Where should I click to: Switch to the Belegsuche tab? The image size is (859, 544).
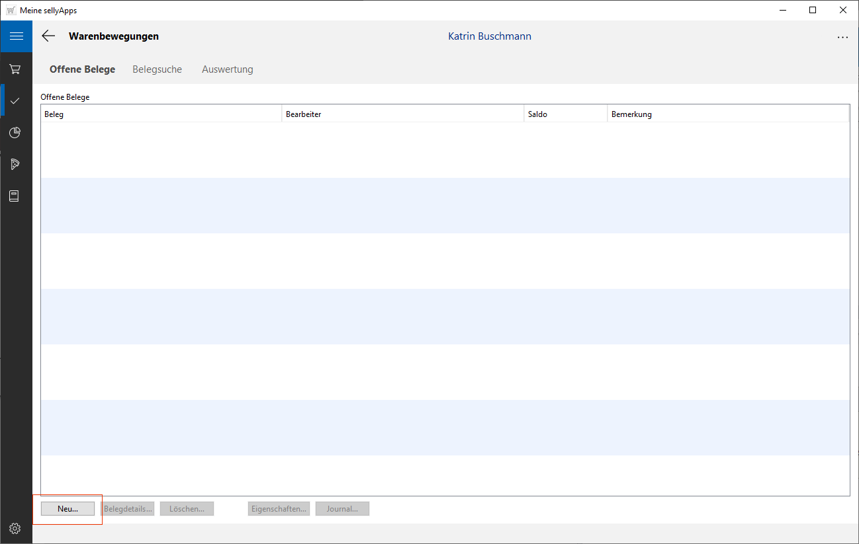157,69
